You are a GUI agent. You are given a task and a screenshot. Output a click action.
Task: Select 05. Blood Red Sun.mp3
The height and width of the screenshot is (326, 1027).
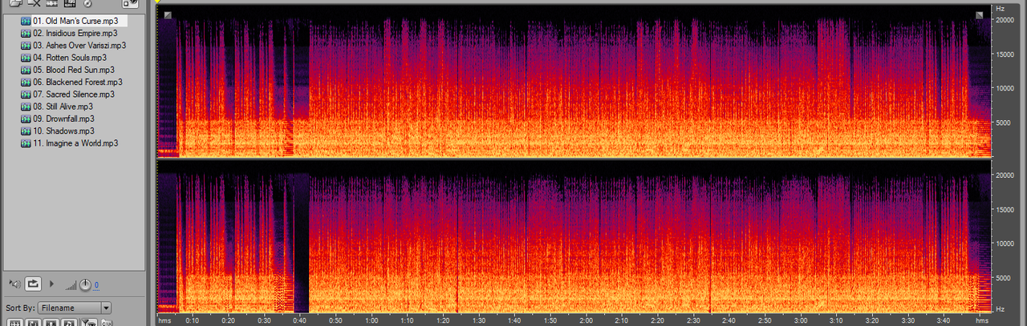click(x=67, y=70)
